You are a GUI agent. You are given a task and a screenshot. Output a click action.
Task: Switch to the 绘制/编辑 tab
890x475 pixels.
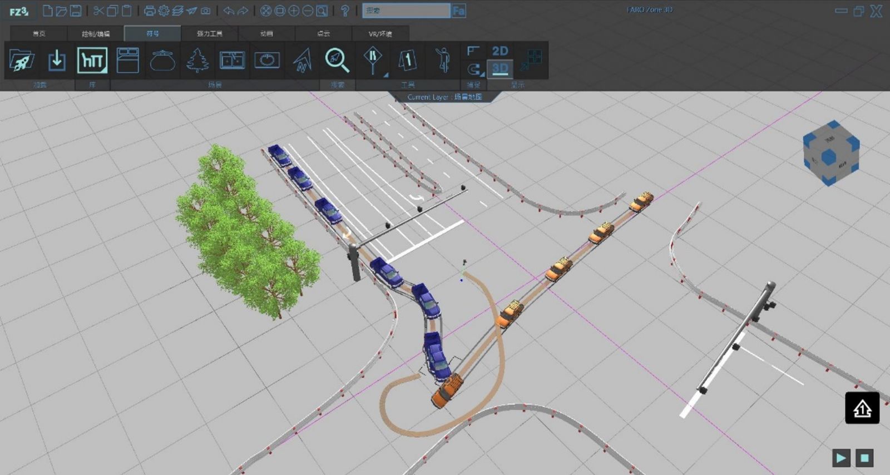click(x=96, y=33)
